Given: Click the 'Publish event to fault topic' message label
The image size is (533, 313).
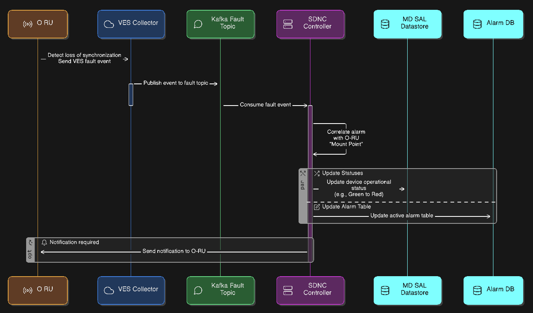Looking at the screenshot, I should click(176, 83).
